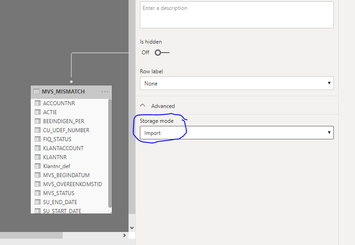Click column icon beside SU_END_DATE
Image resolution: width=355 pixels, height=245 pixels.
(37, 202)
